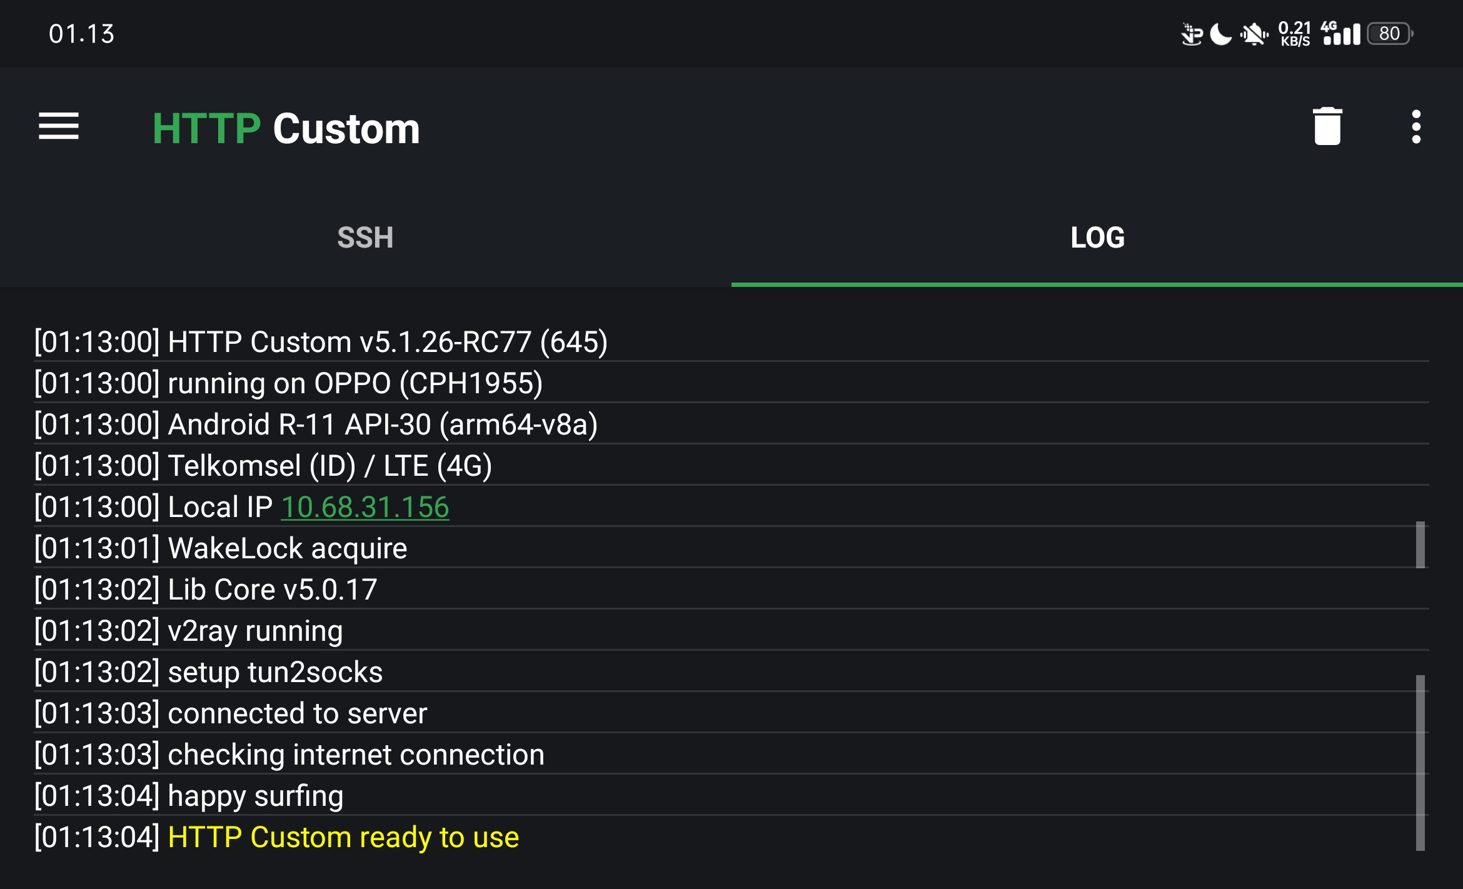
Task: Tap the yellow 'HTTP Custom ready to use' entry
Action: (x=343, y=838)
